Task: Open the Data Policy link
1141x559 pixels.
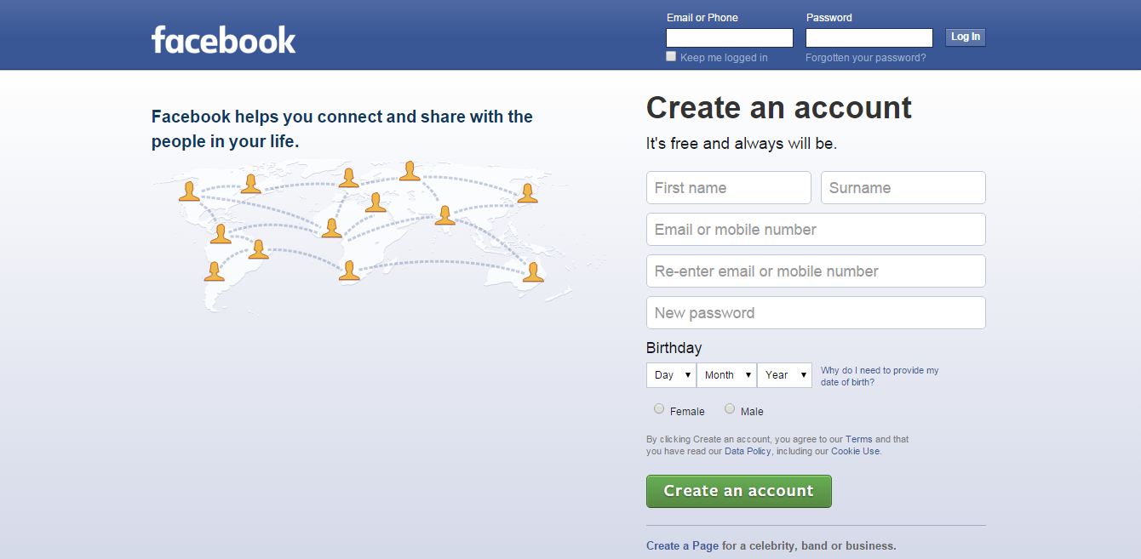Action: click(748, 451)
